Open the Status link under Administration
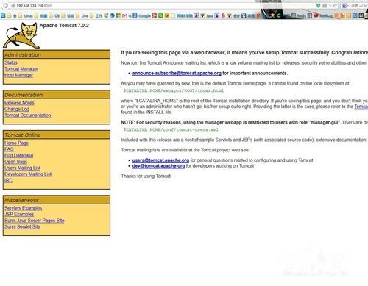Viewport: 368px width, 286px height. [11, 62]
